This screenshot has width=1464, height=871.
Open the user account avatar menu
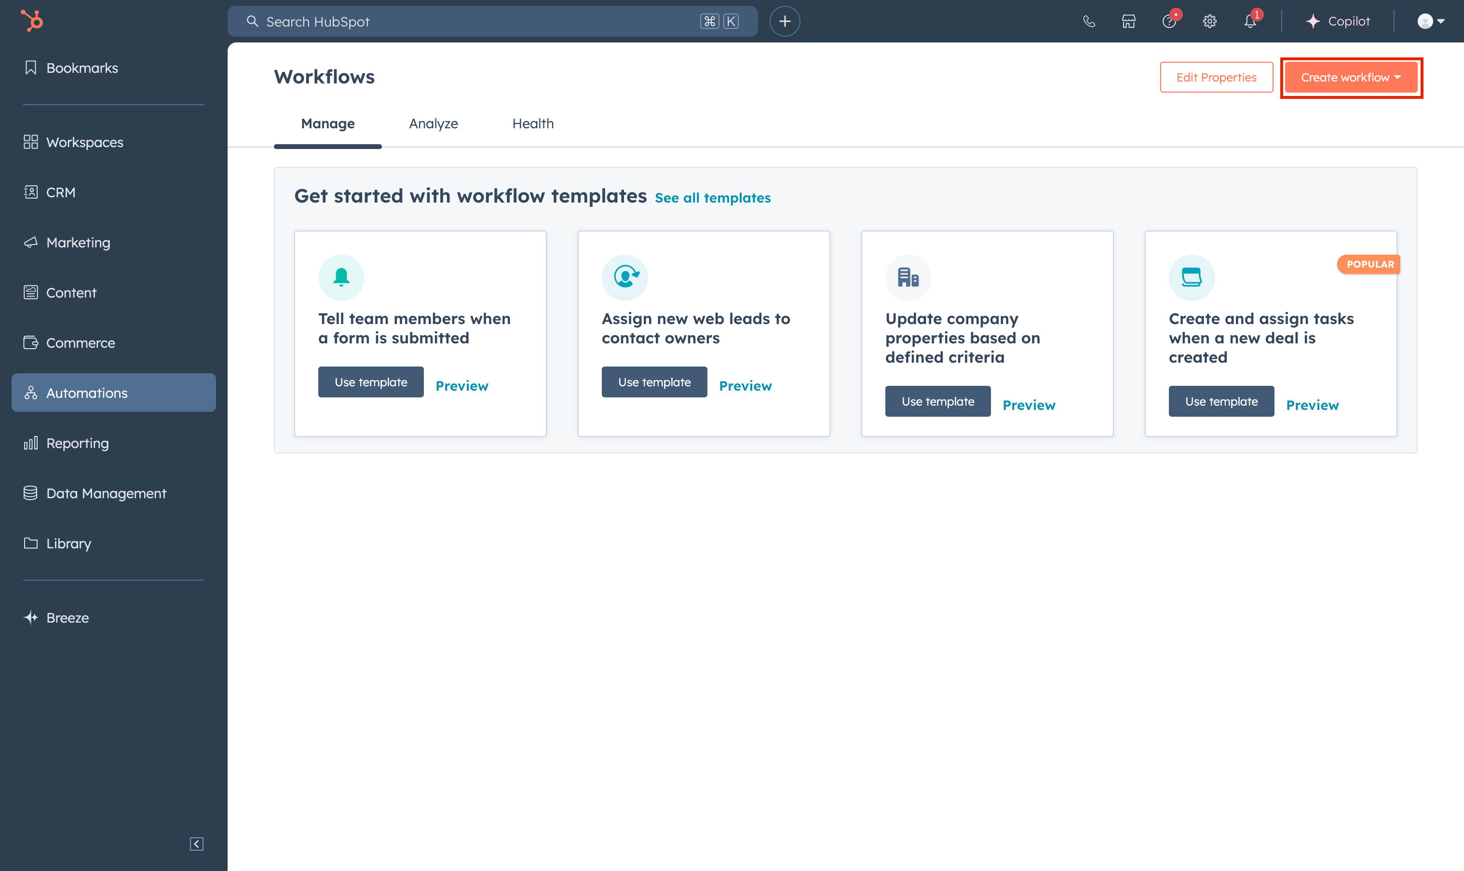[x=1431, y=22]
